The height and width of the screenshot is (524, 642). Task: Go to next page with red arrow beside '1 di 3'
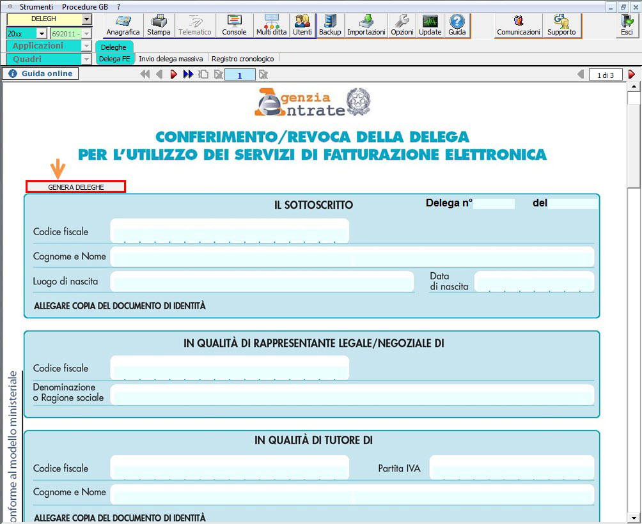(x=632, y=75)
